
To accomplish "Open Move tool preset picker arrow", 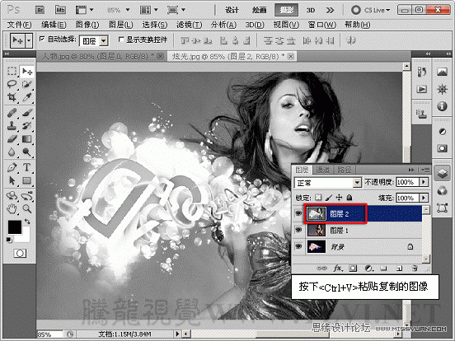I will click(29, 41).
